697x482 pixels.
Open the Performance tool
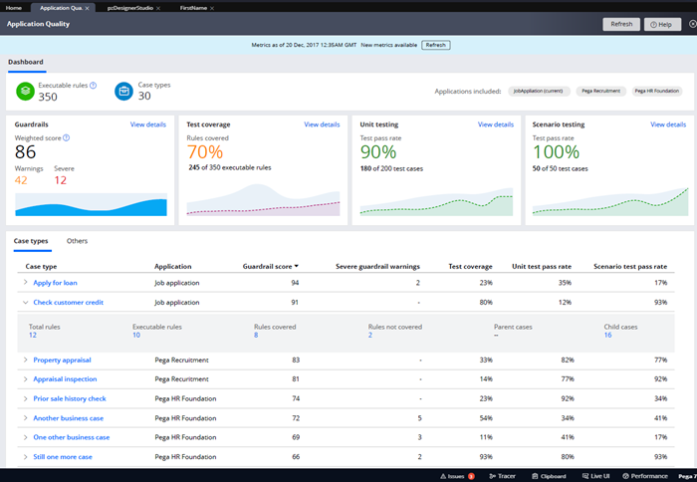tap(645, 476)
